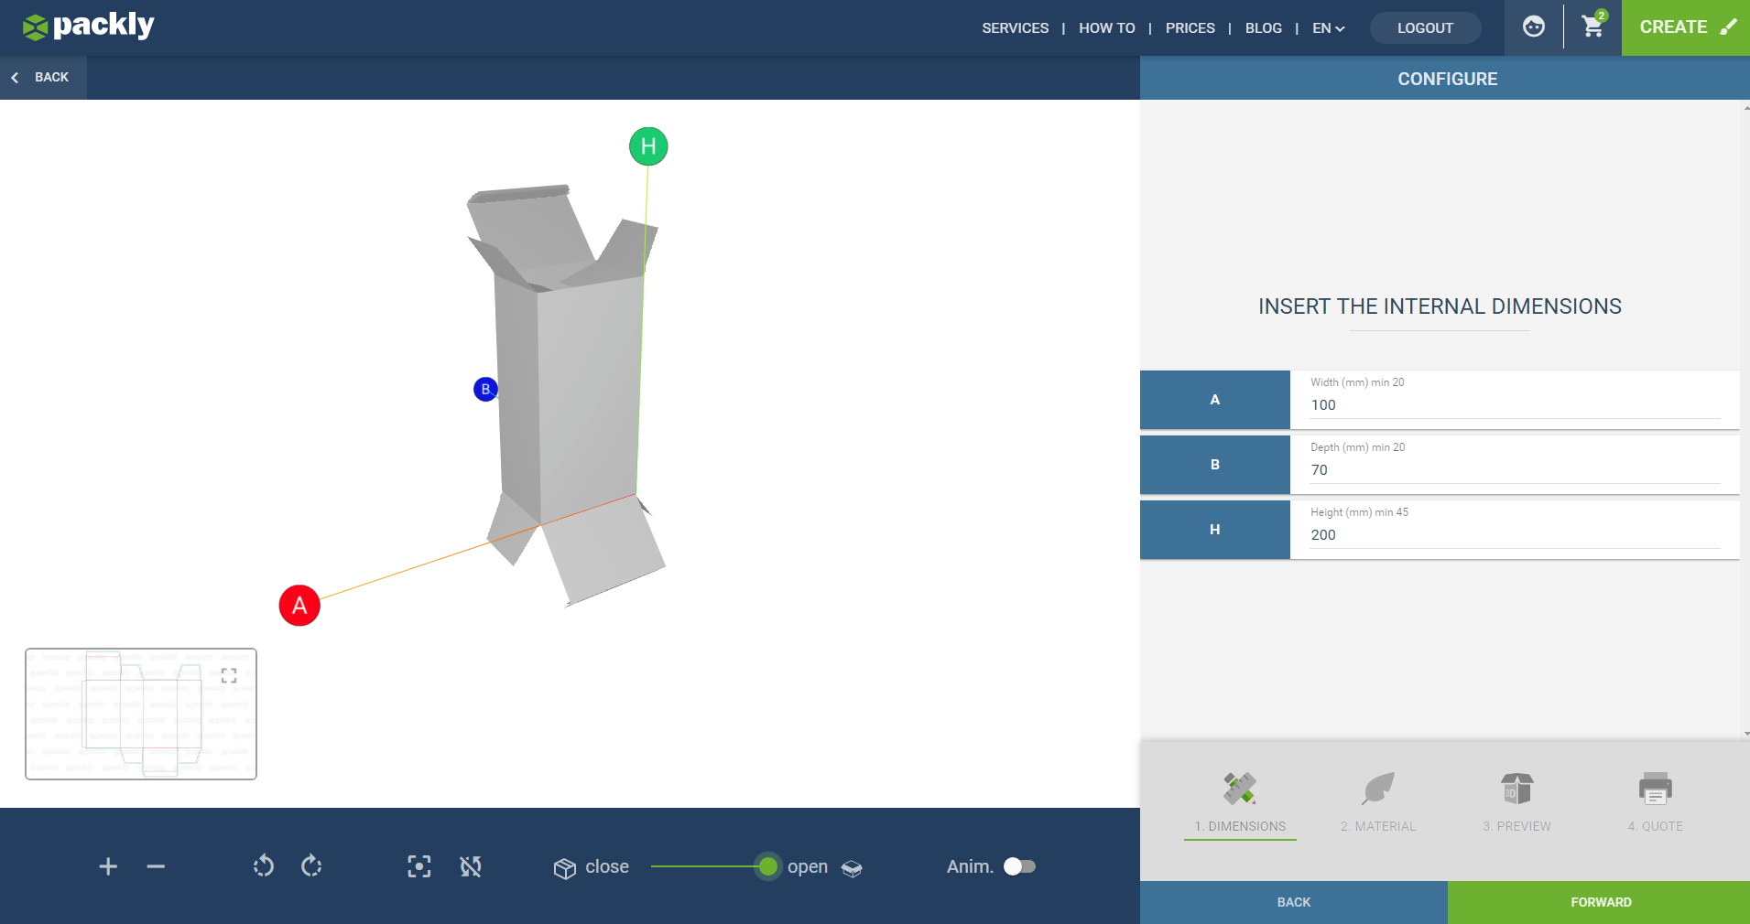Open the HOW TO menu
1750x924 pixels.
coord(1106,28)
